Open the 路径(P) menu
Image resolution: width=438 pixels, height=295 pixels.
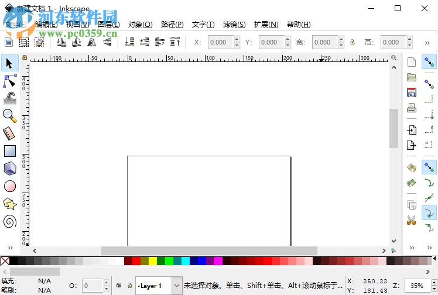(x=172, y=25)
